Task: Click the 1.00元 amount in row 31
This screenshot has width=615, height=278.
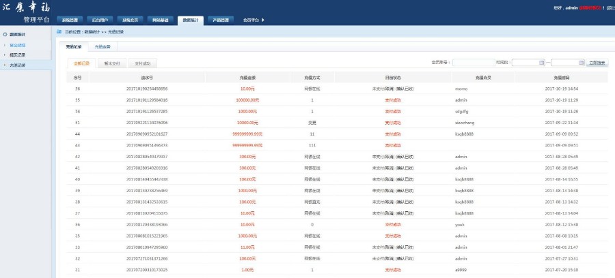Action: pos(247,271)
